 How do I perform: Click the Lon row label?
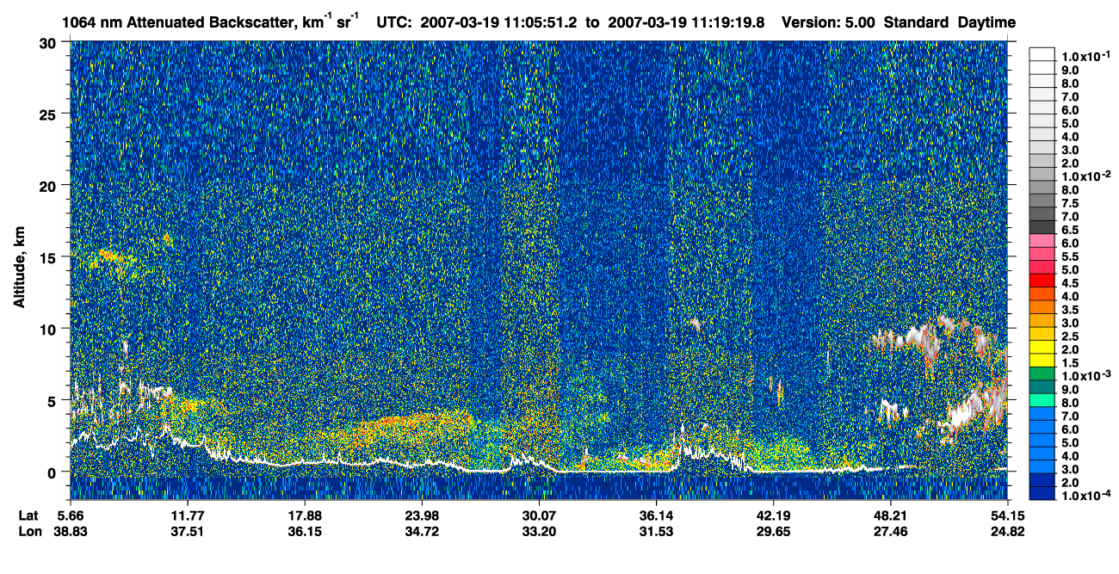tap(29, 532)
